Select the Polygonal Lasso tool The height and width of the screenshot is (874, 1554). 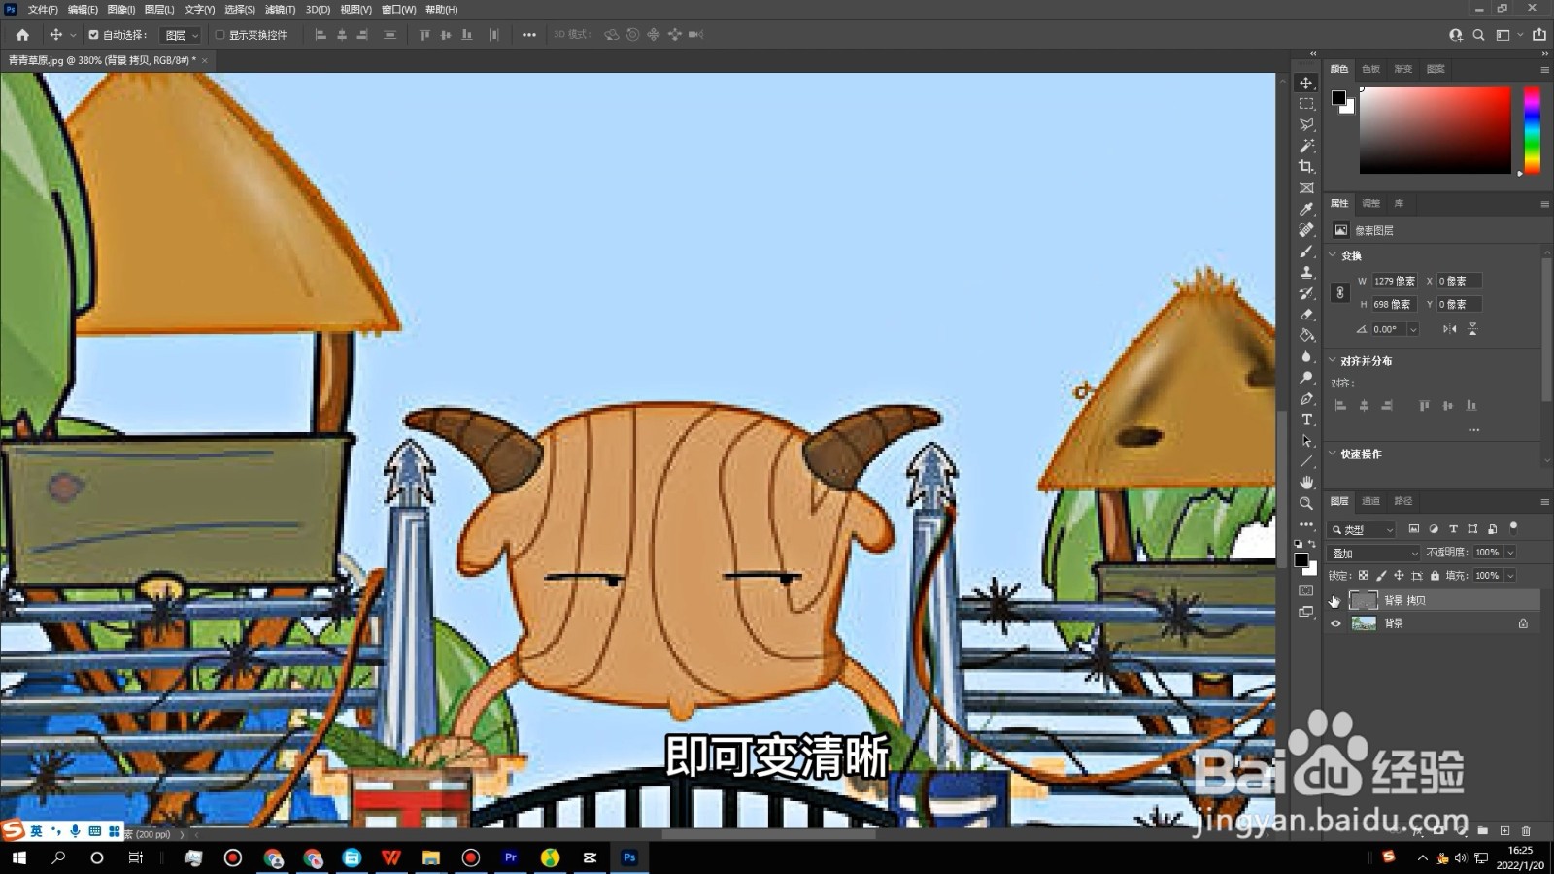1306,124
